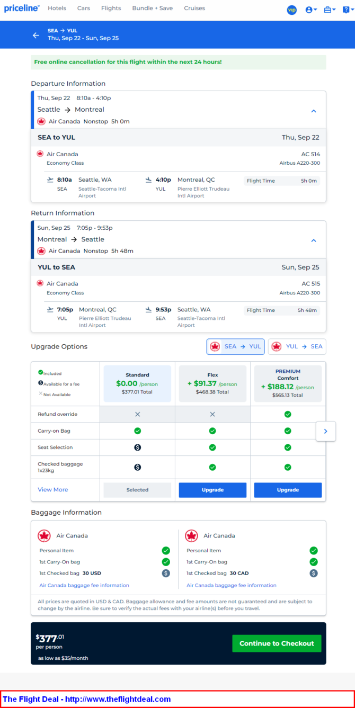Show more upgrade options with right arrow
The image size is (355, 708).
click(x=325, y=431)
